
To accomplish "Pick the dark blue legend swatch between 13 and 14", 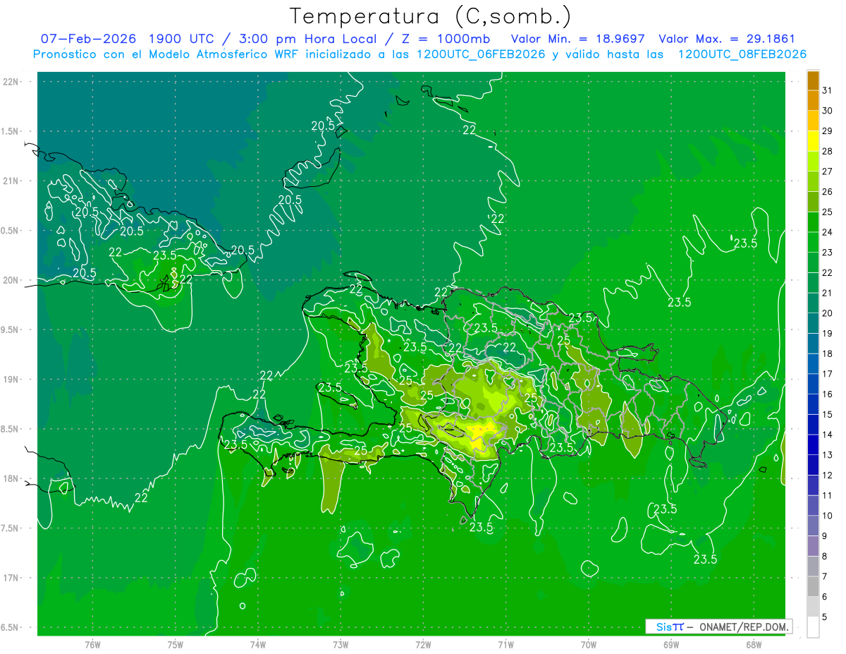I will 813,444.
